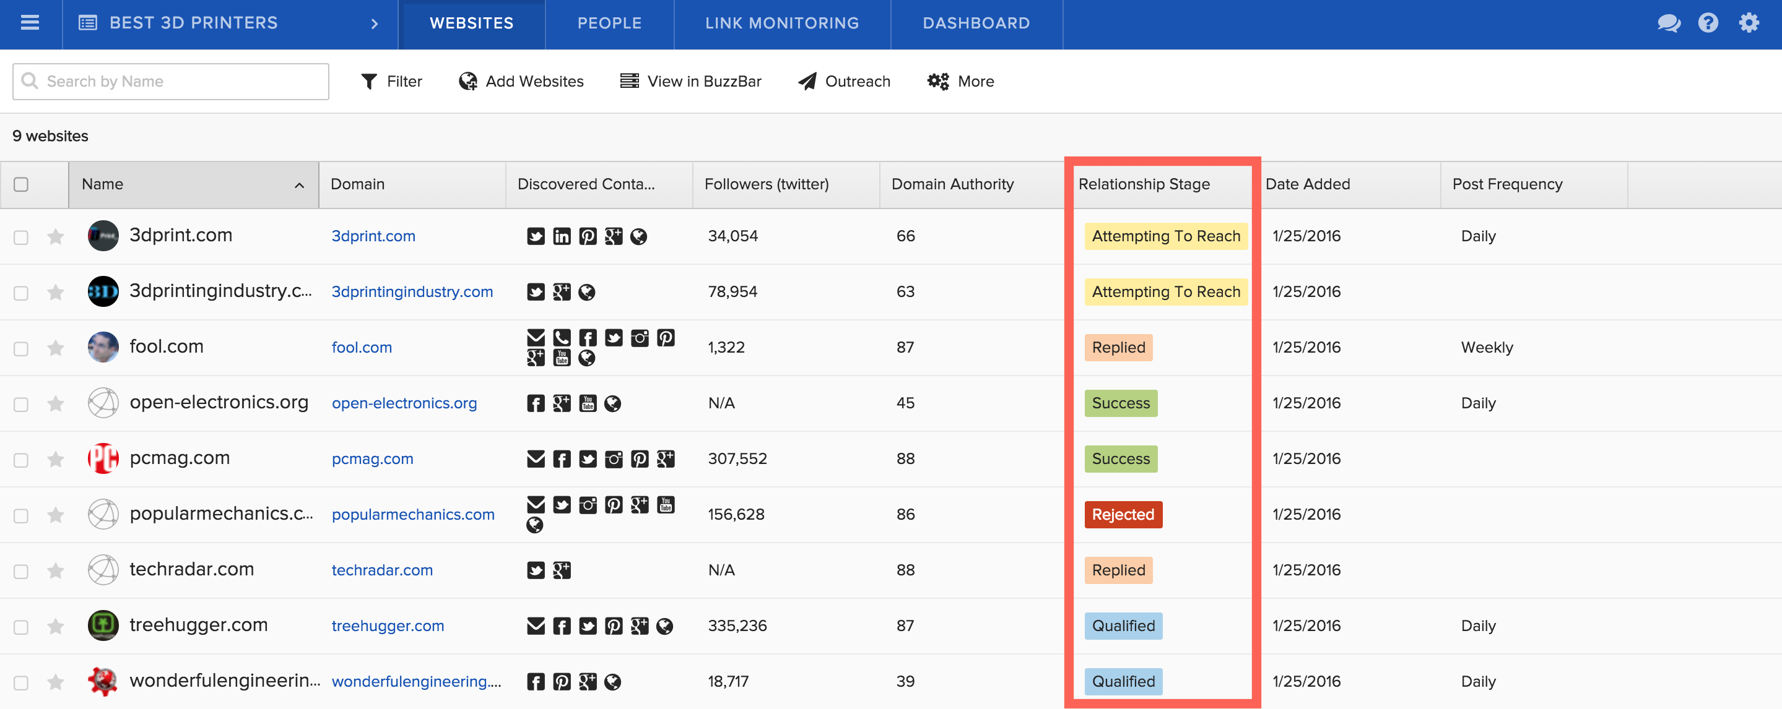Viewport: 1782px width, 709px height.
Task: Open the hamburger menu icon
Action: coord(30,23)
